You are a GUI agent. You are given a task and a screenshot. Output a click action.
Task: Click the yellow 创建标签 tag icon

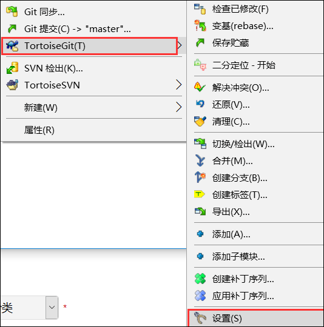200,194
